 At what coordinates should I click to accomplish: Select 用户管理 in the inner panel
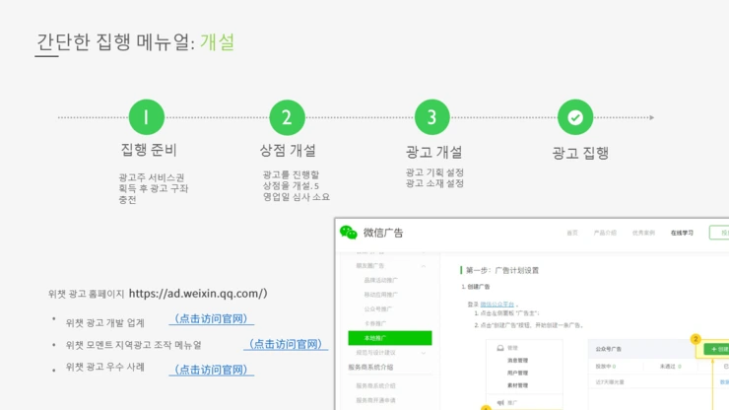(x=517, y=373)
